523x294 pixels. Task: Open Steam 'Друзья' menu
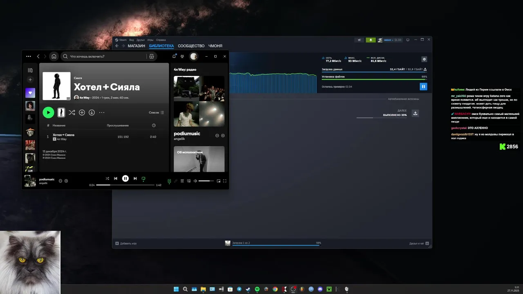141,40
